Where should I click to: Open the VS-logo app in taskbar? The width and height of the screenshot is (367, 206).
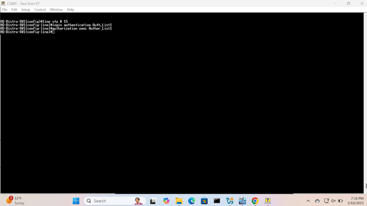[230, 201]
